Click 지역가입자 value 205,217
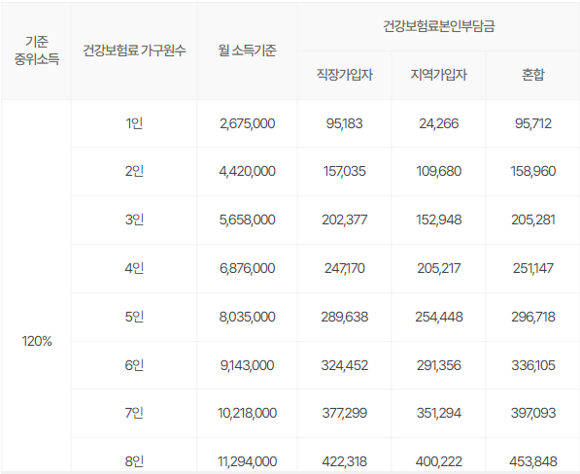The height and width of the screenshot is (474, 580). 439,268
